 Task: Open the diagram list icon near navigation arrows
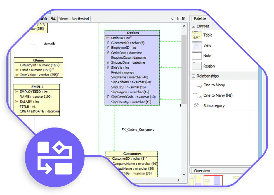click(x=183, y=18)
